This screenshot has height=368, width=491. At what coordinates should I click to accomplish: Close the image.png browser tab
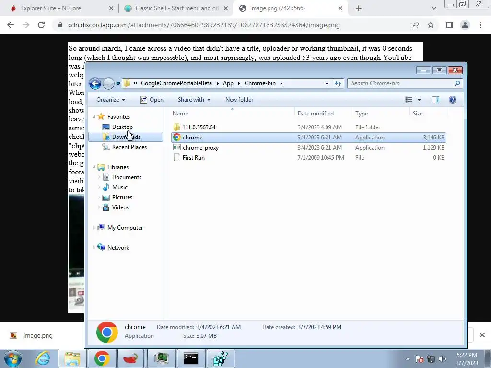point(340,8)
